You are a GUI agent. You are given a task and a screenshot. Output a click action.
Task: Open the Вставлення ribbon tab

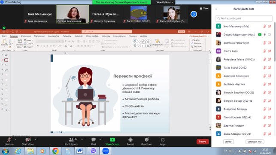pos(26,36)
